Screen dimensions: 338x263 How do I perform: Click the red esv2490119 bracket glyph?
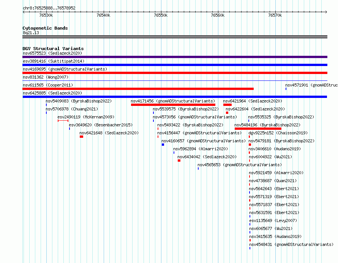point(63,121)
